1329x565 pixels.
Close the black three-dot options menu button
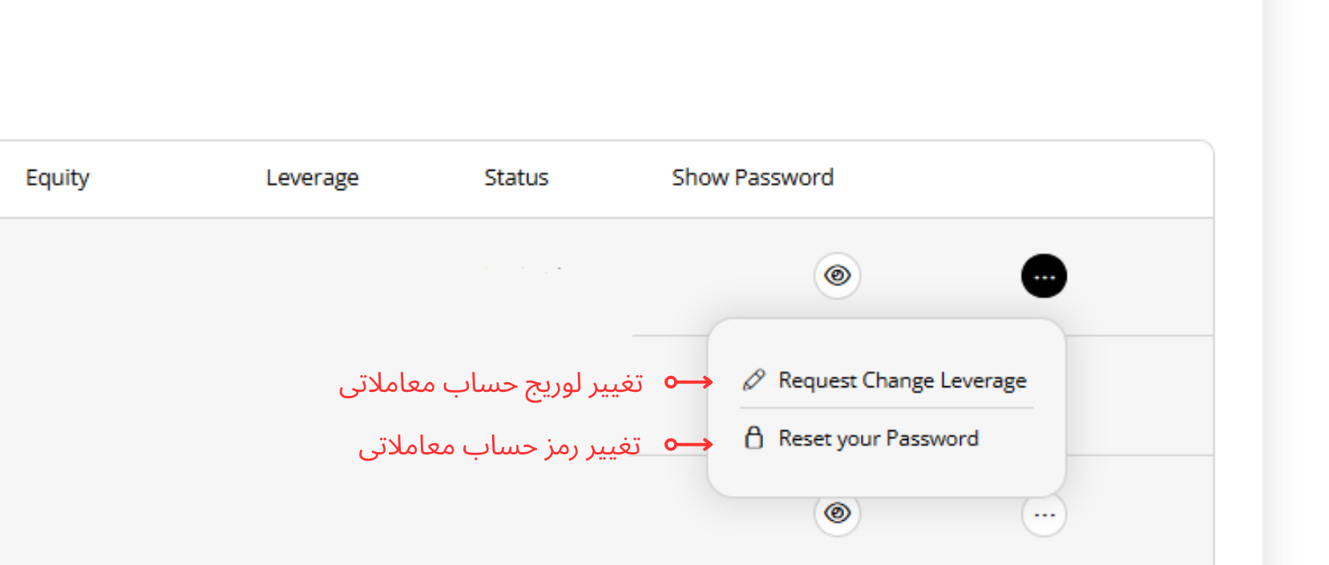(x=1044, y=276)
